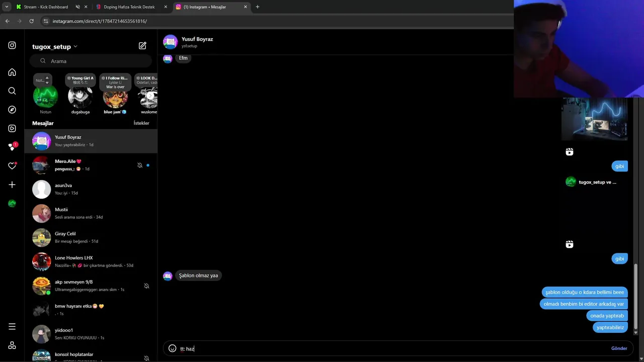644x362 pixels.
Task: Show next notes with arrow chevron
Action: pyautogui.click(x=150, y=96)
